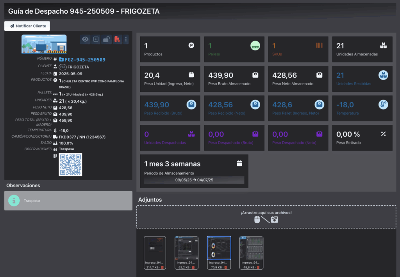400x277 pixels.
Task: Click the FRIGOZETA client name
Action: coord(78,67)
